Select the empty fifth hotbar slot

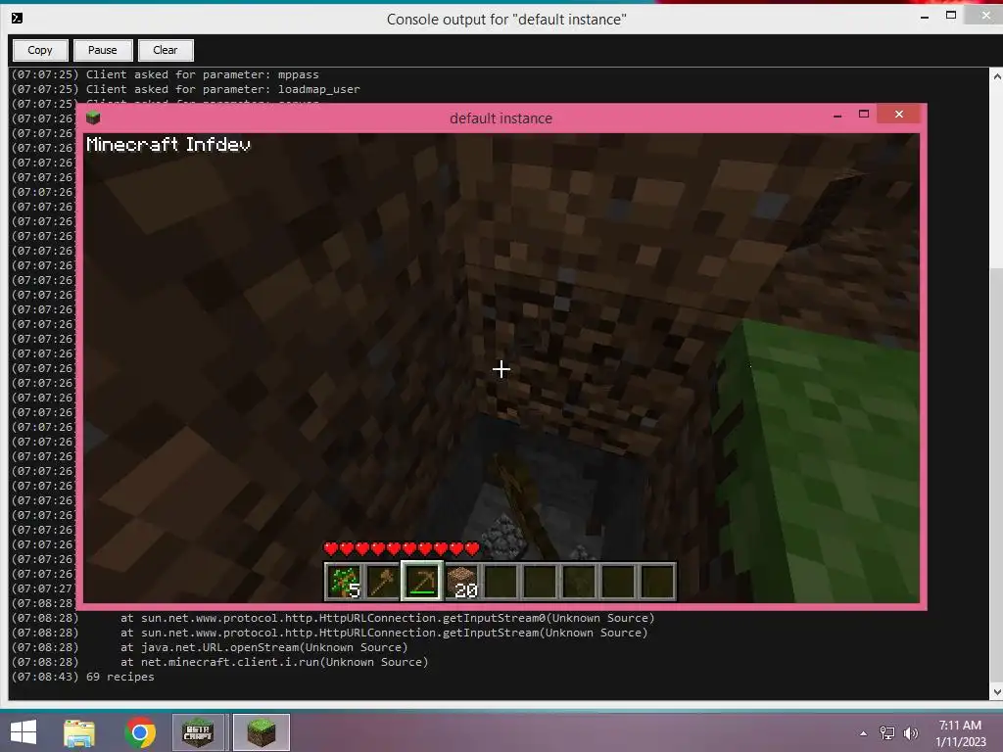tap(501, 582)
